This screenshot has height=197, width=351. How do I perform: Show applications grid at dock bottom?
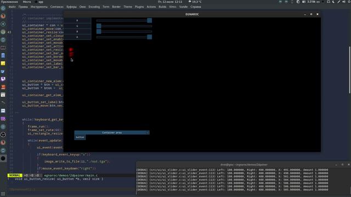pyautogui.click(x=3, y=194)
